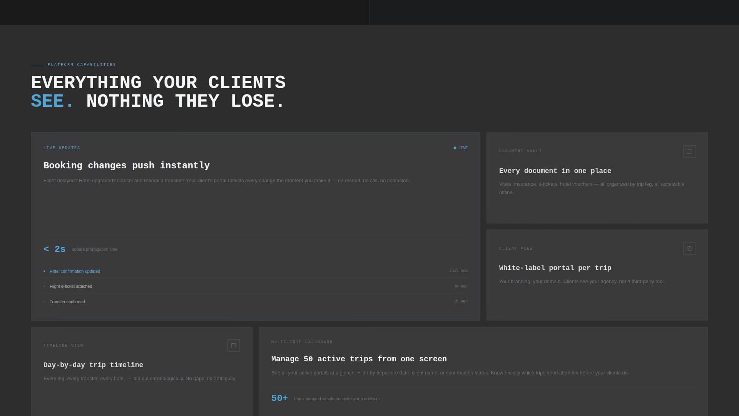Click 'Every document in one place' heading

point(555,171)
